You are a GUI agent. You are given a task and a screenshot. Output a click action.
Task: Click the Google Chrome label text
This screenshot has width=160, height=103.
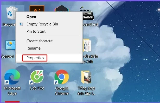(x=62, y=91)
